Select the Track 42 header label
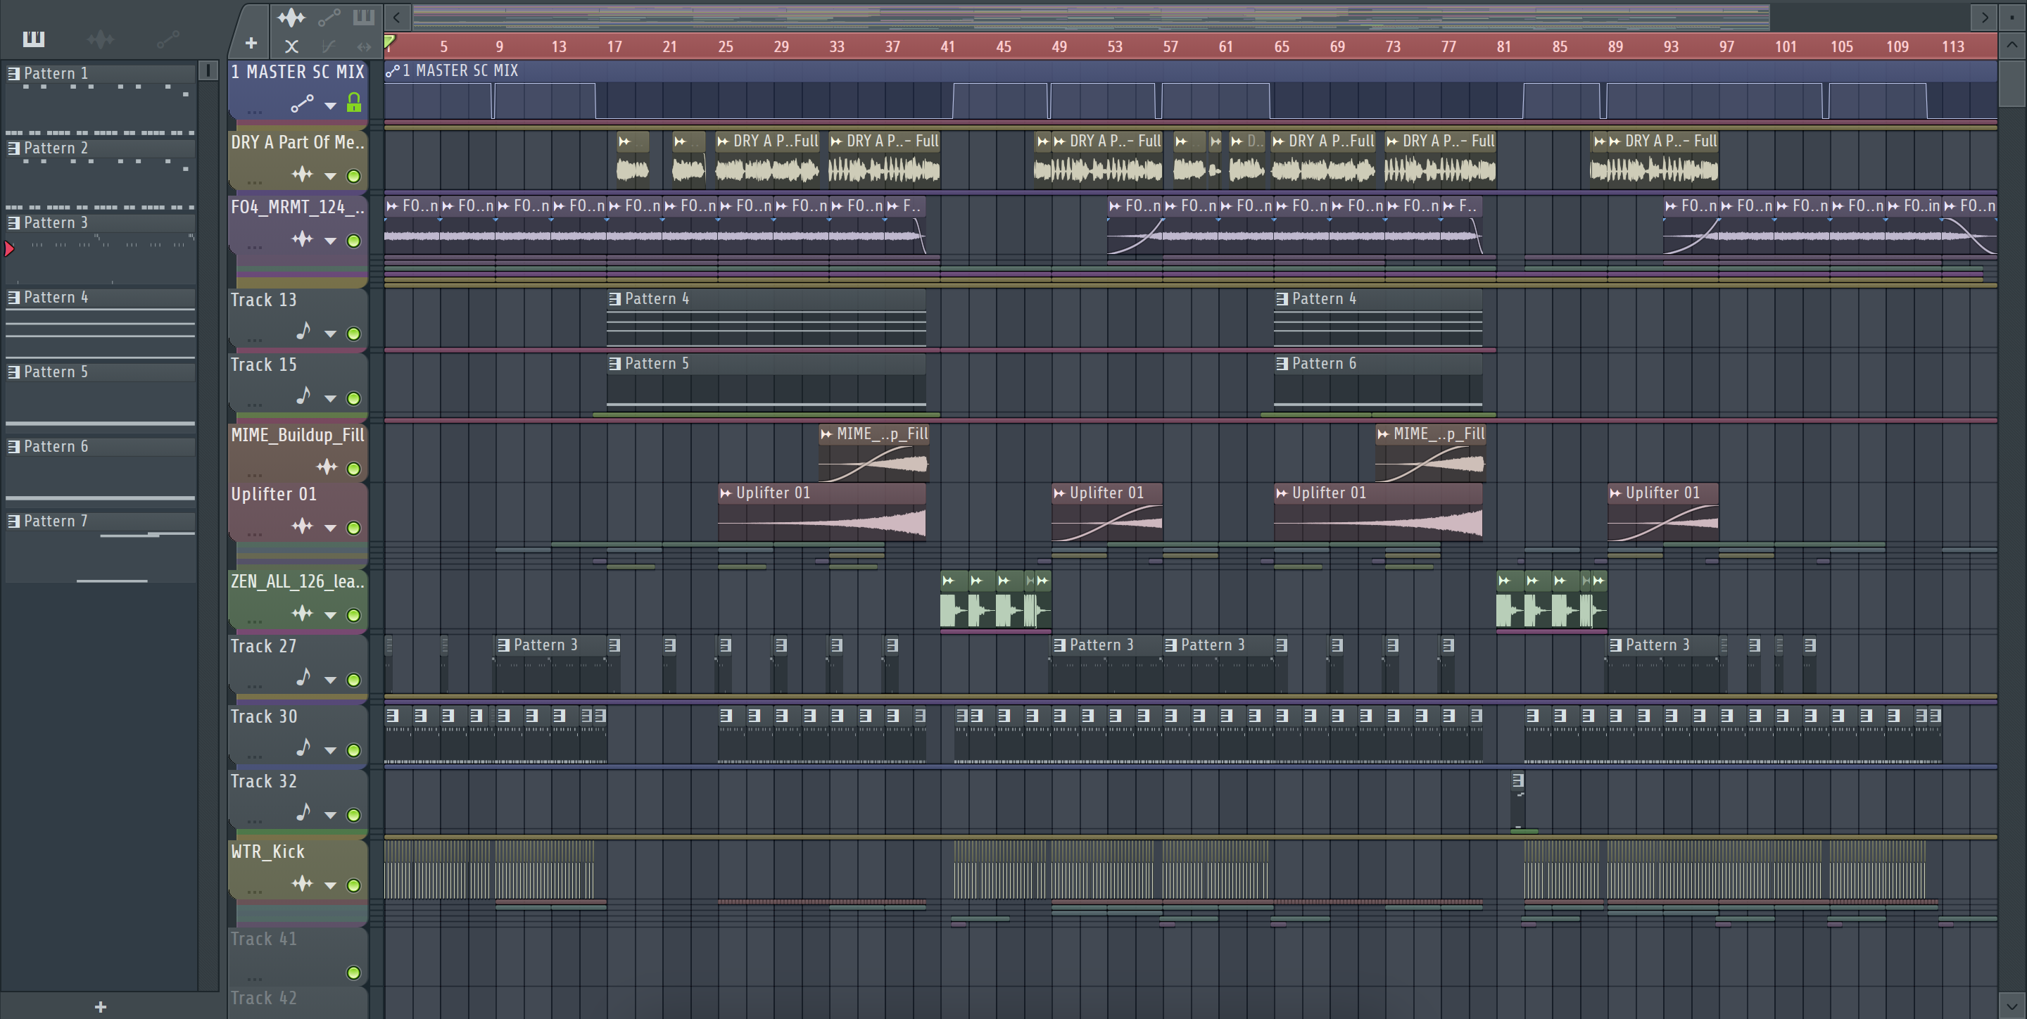The height and width of the screenshot is (1019, 2027). (x=264, y=998)
